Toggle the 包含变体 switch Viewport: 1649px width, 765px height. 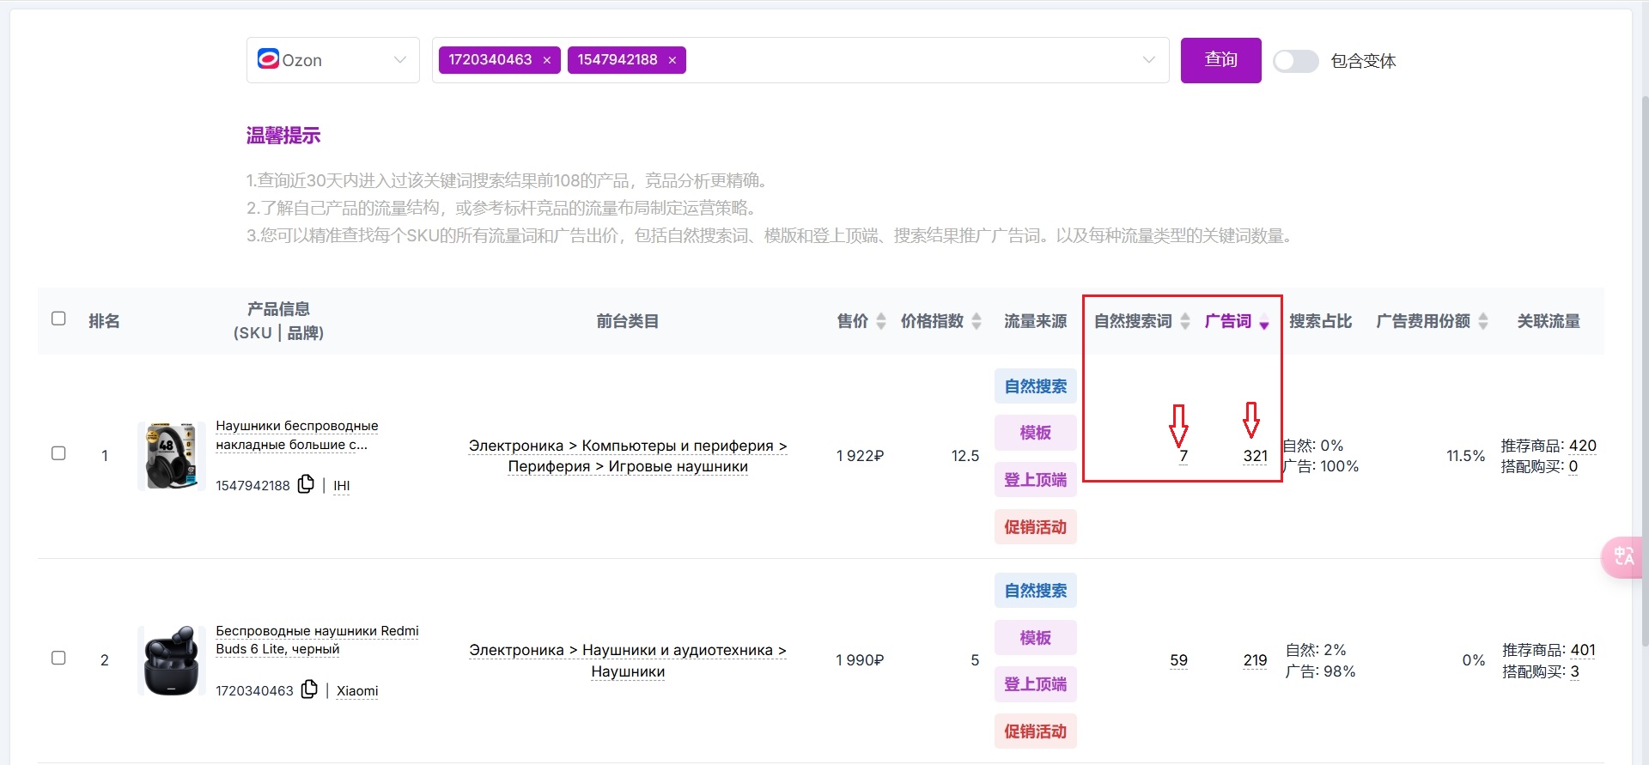coord(1296,61)
